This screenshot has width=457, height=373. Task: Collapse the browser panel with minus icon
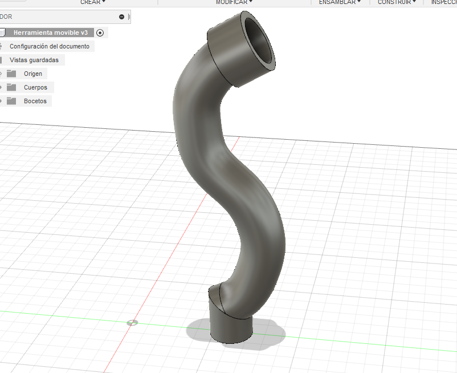tap(121, 17)
